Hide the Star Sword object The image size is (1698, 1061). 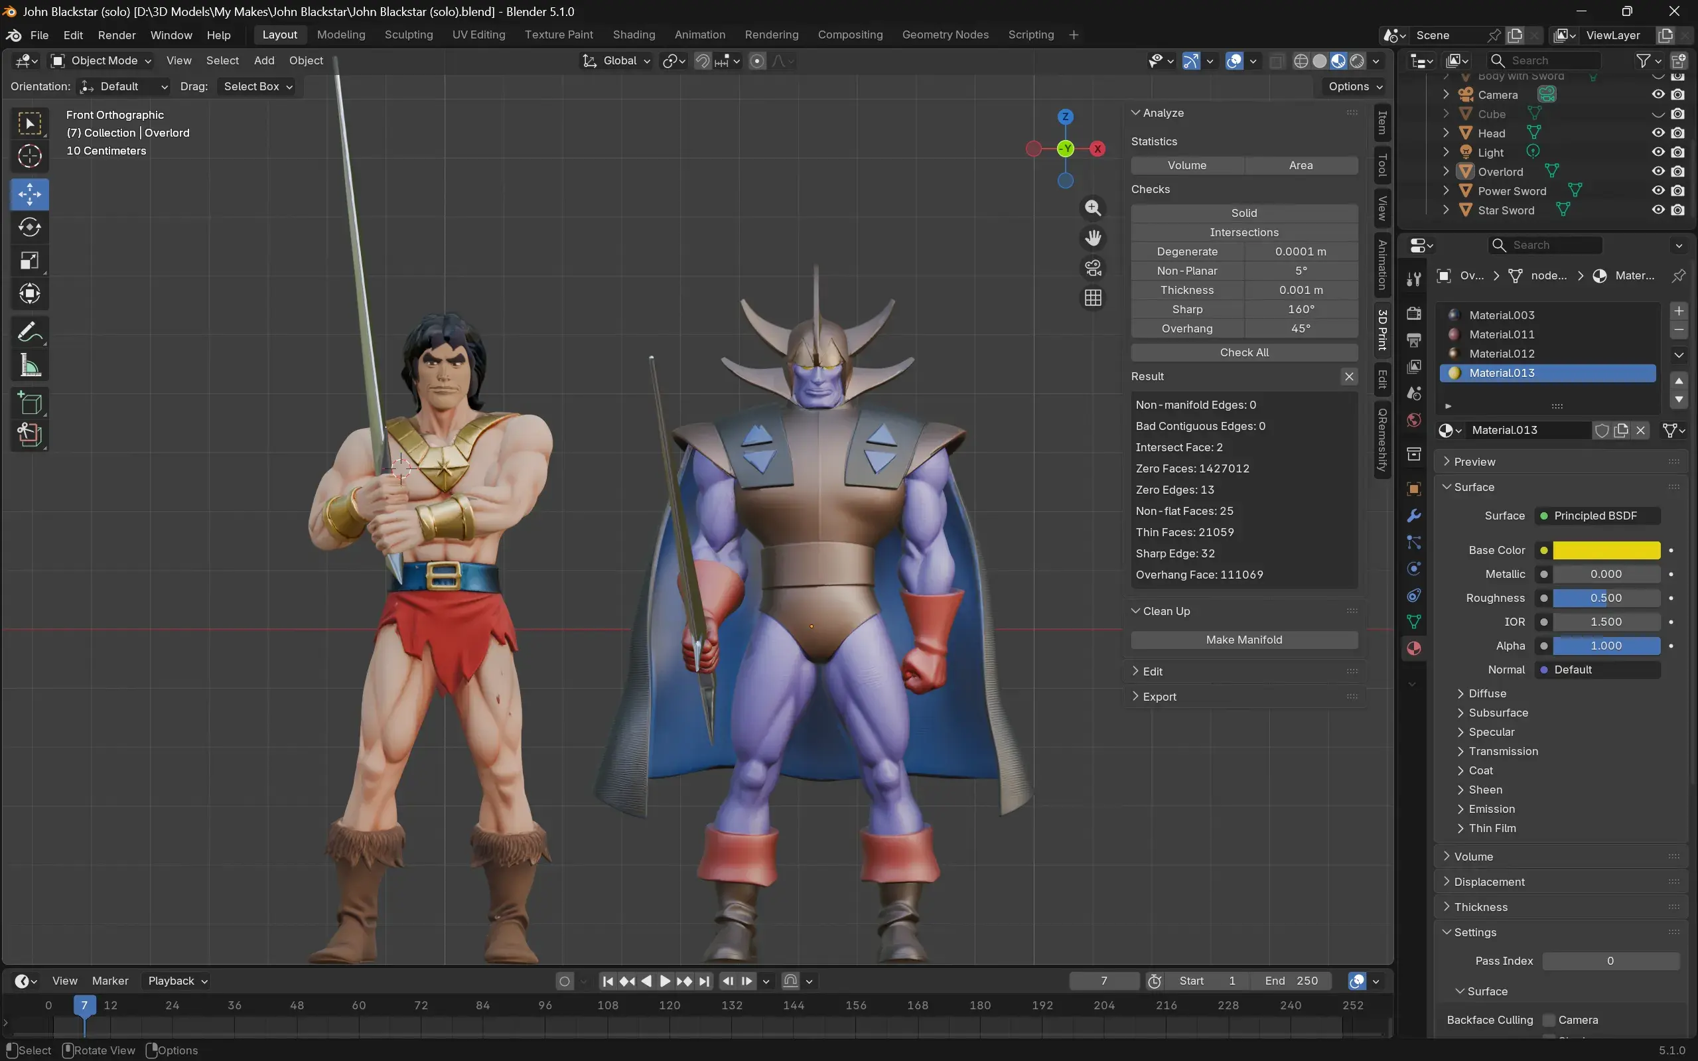tap(1658, 210)
